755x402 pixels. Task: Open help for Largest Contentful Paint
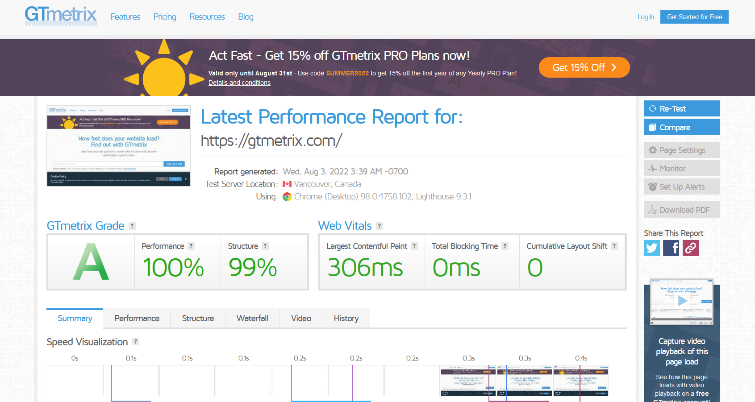click(x=414, y=246)
